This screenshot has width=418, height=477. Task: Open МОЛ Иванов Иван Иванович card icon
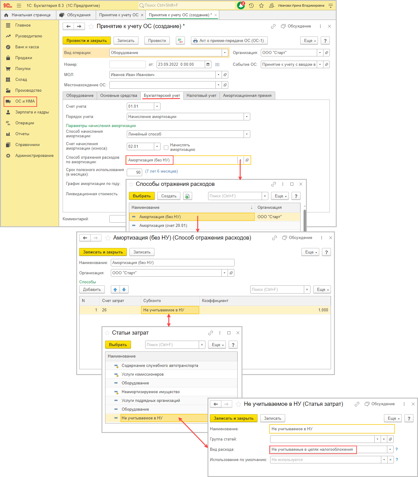coord(225,75)
